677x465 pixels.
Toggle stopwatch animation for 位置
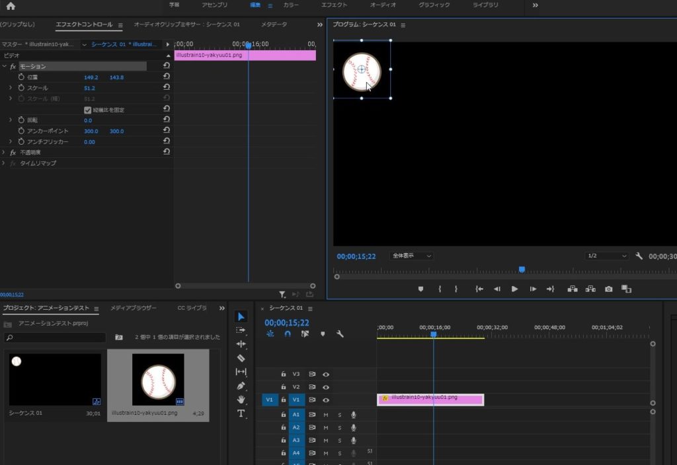pyautogui.click(x=21, y=77)
